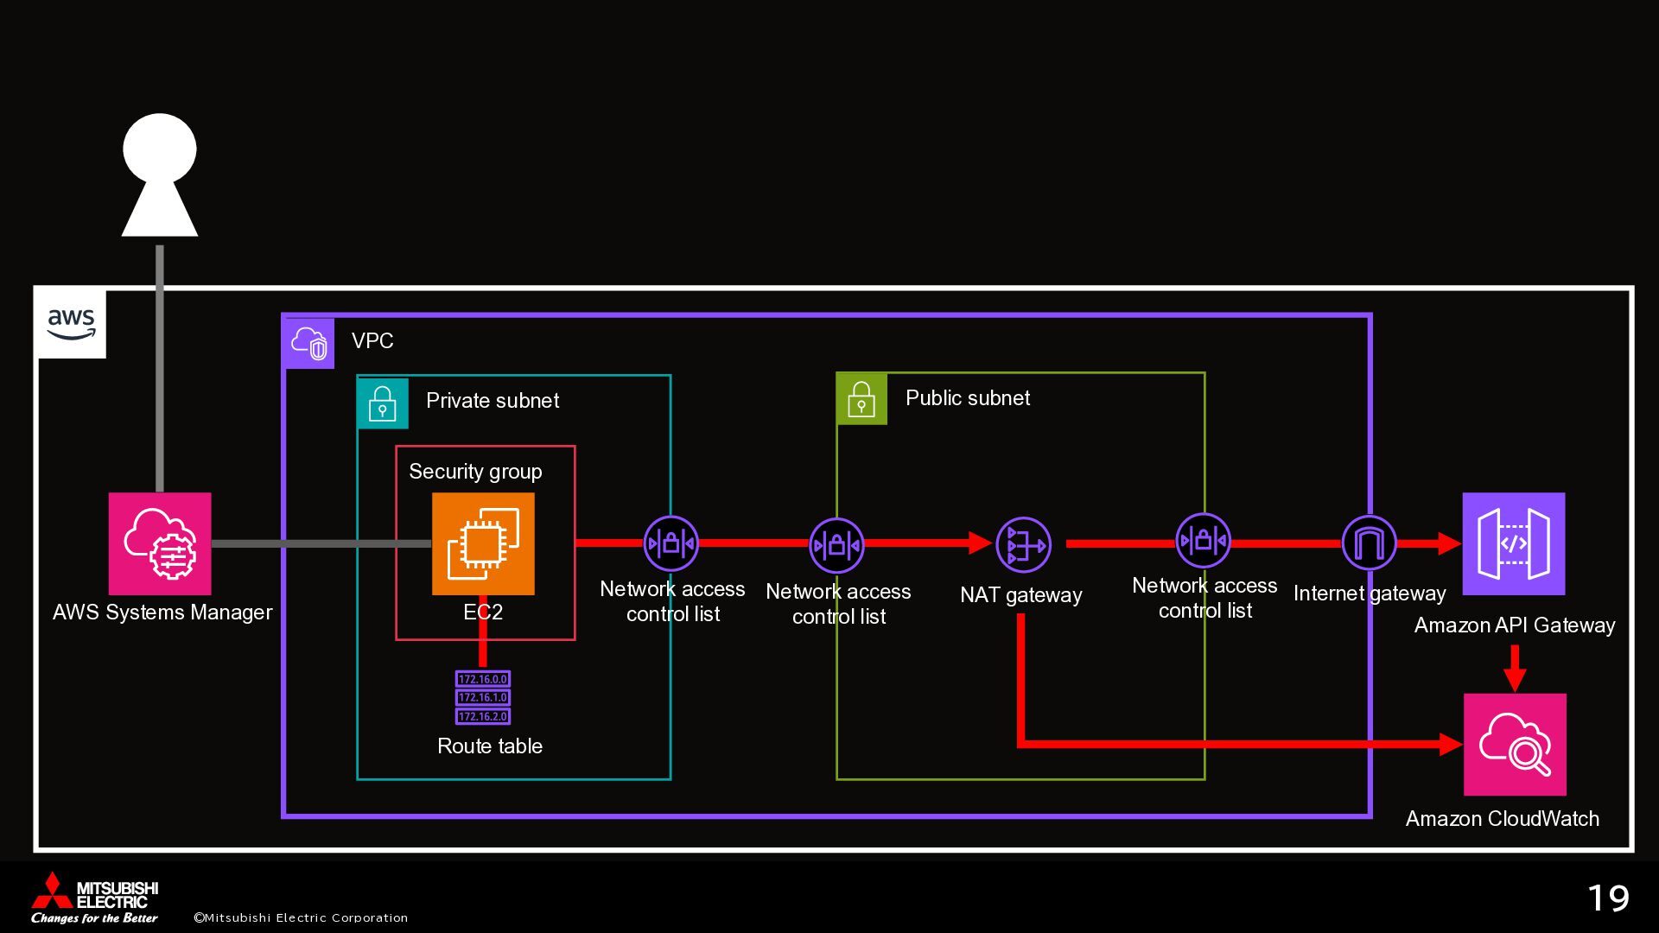Image resolution: width=1659 pixels, height=933 pixels.
Task: Click the Route table label
Action: click(x=490, y=746)
